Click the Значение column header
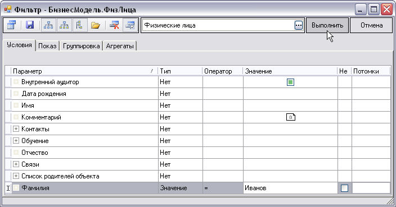 (x=290, y=71)
